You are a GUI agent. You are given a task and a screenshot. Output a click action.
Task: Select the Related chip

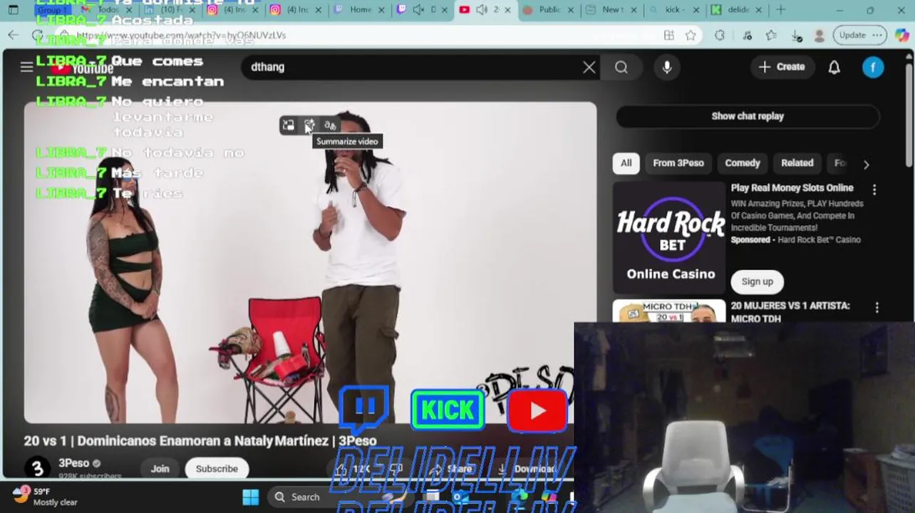point(797,163)
